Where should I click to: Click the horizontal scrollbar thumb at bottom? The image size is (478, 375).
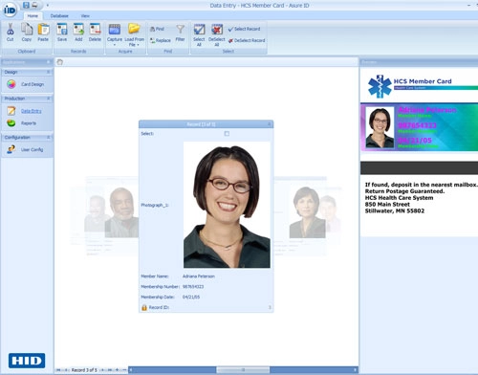243,370
